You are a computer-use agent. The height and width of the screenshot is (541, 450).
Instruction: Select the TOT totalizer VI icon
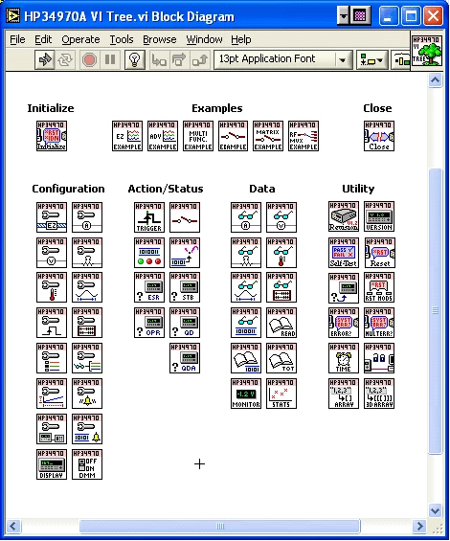click(x=281, y=358)
